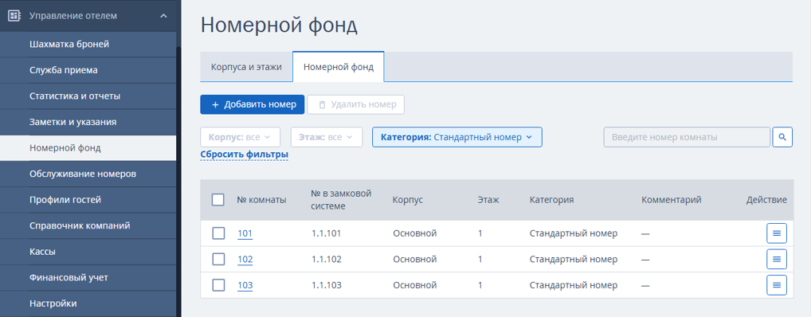Image resolution: width=811 pixels, height=317 pixels.
Task: Click the trash icon on Удалить номер
Action: pyautogui.click(x=322, y=105)
